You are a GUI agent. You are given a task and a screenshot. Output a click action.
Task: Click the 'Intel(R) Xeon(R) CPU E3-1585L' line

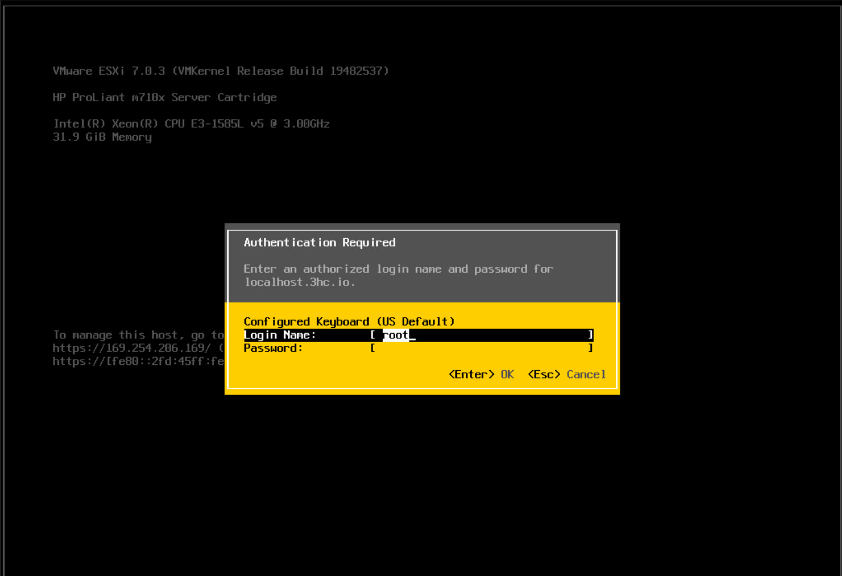point(191,124)
